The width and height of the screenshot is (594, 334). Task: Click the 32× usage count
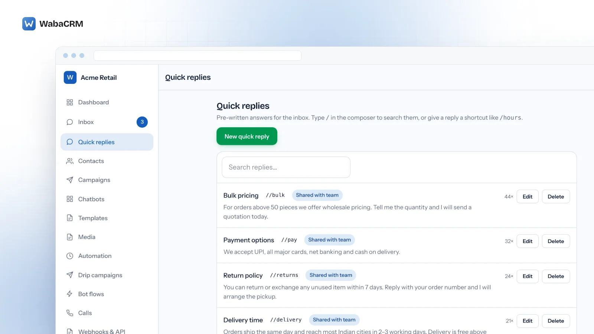[509, 241]
